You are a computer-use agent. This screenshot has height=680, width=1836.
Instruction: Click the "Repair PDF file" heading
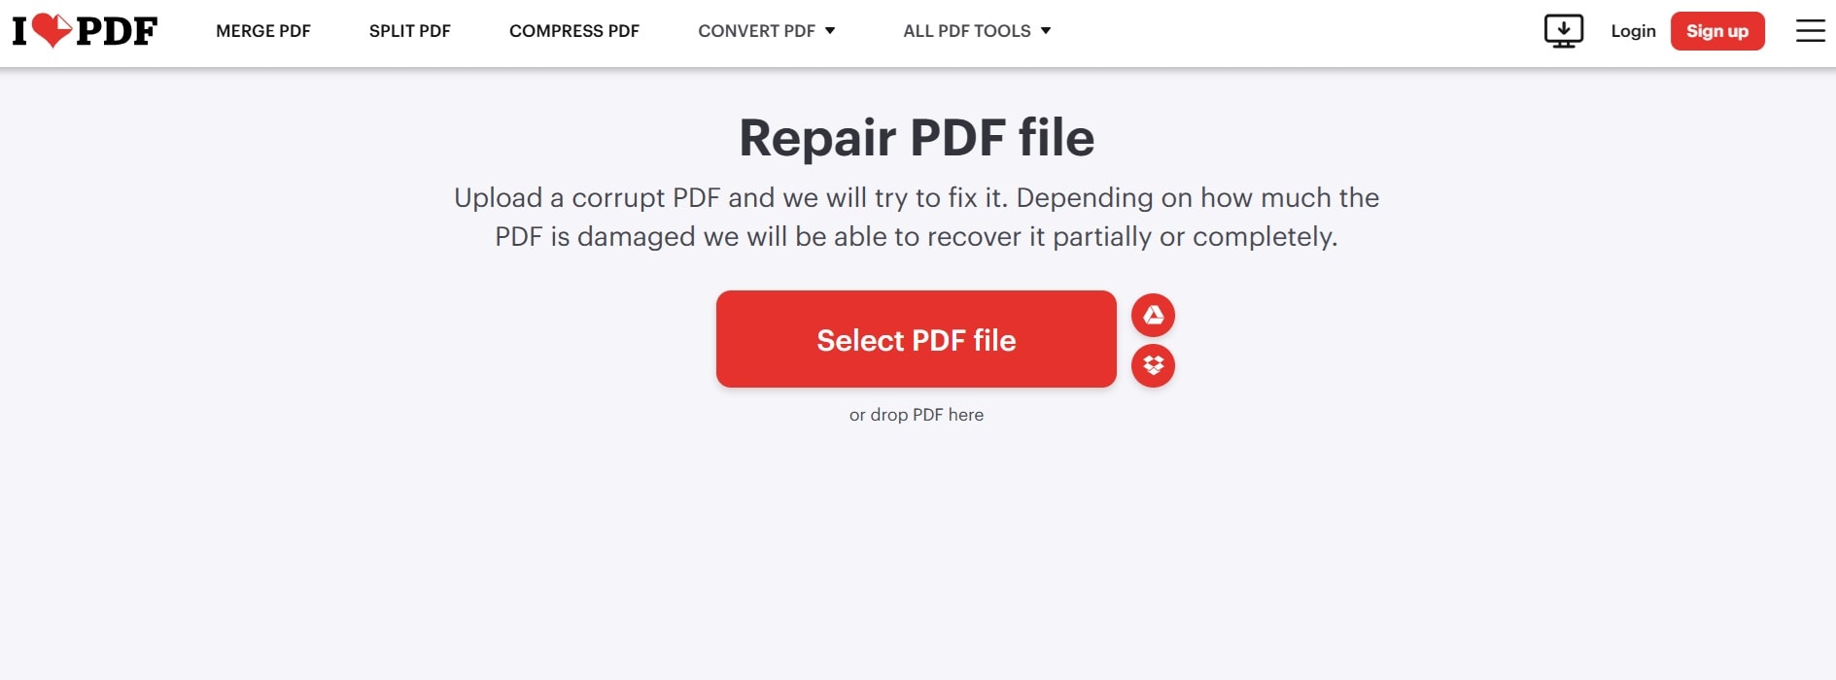click(x=917, y=137)
